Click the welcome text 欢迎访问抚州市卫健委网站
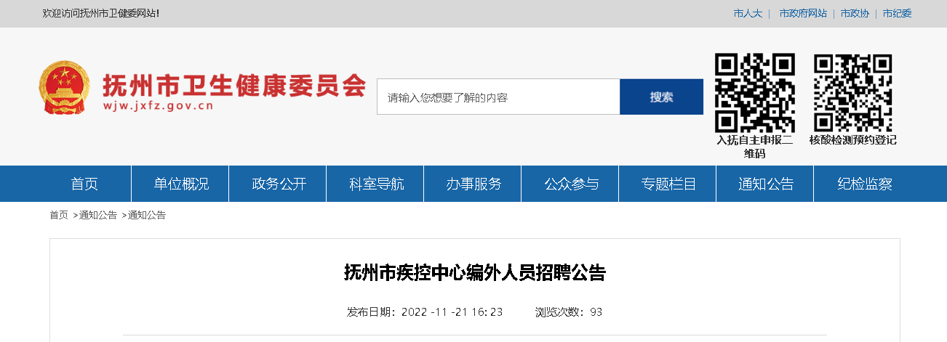947x342 pixels. point(101,13)
